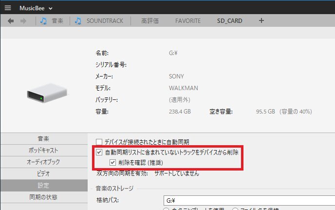The image size is (335, 210).
Task: Open the 音楽 section in the sidebar
Action: [44, 138]
